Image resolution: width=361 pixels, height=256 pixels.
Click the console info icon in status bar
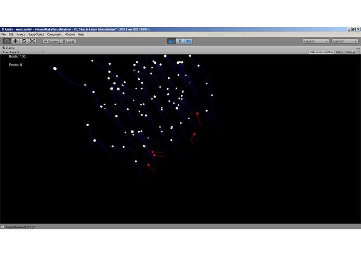3,227
